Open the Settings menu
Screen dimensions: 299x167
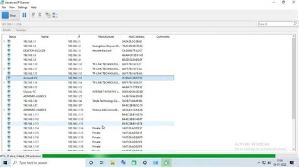click(x=23, y=7)
